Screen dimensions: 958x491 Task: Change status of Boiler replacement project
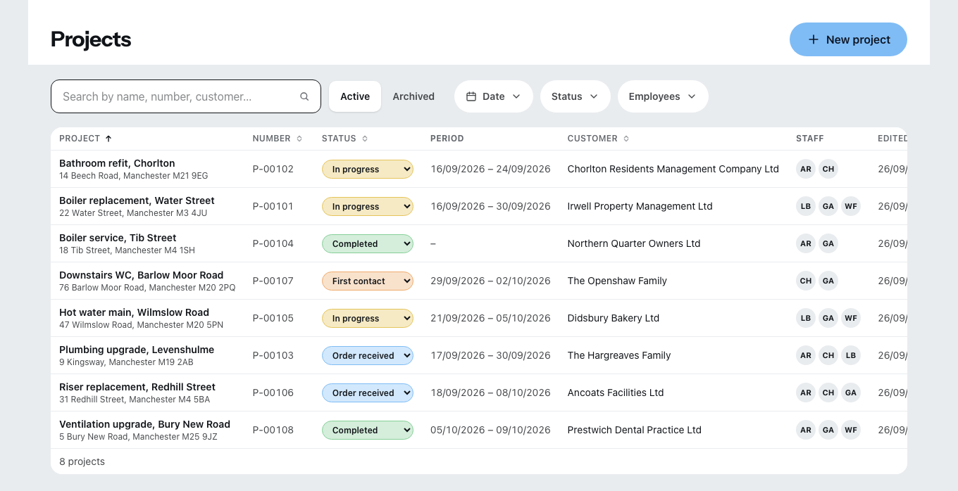[368, 206]
